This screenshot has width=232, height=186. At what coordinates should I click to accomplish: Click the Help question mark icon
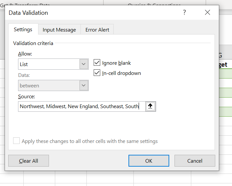(184, 12)
